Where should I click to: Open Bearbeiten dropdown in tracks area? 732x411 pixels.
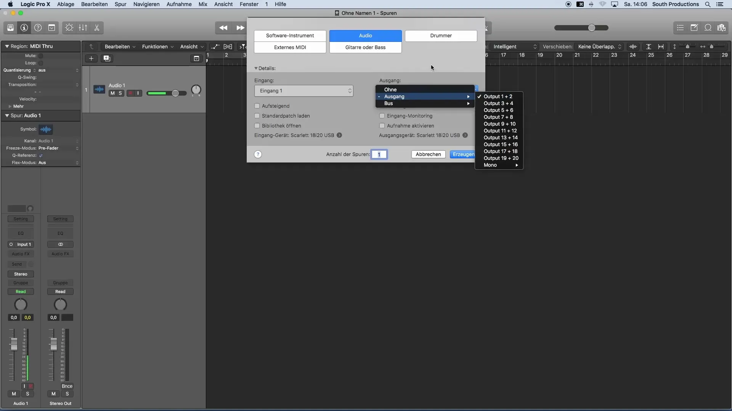[120, 46]
